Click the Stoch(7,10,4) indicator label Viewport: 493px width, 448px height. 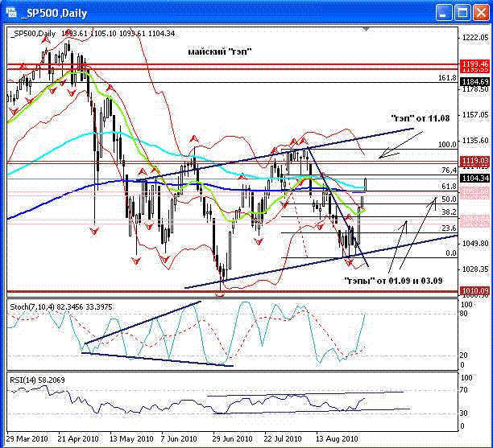pyautogui.click(x=61, y=306)
